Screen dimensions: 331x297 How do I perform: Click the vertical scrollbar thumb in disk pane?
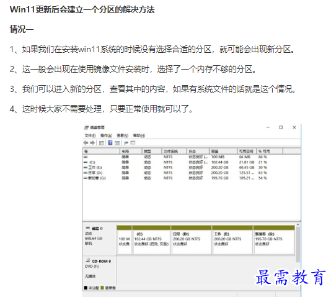(x=298, y=245)
